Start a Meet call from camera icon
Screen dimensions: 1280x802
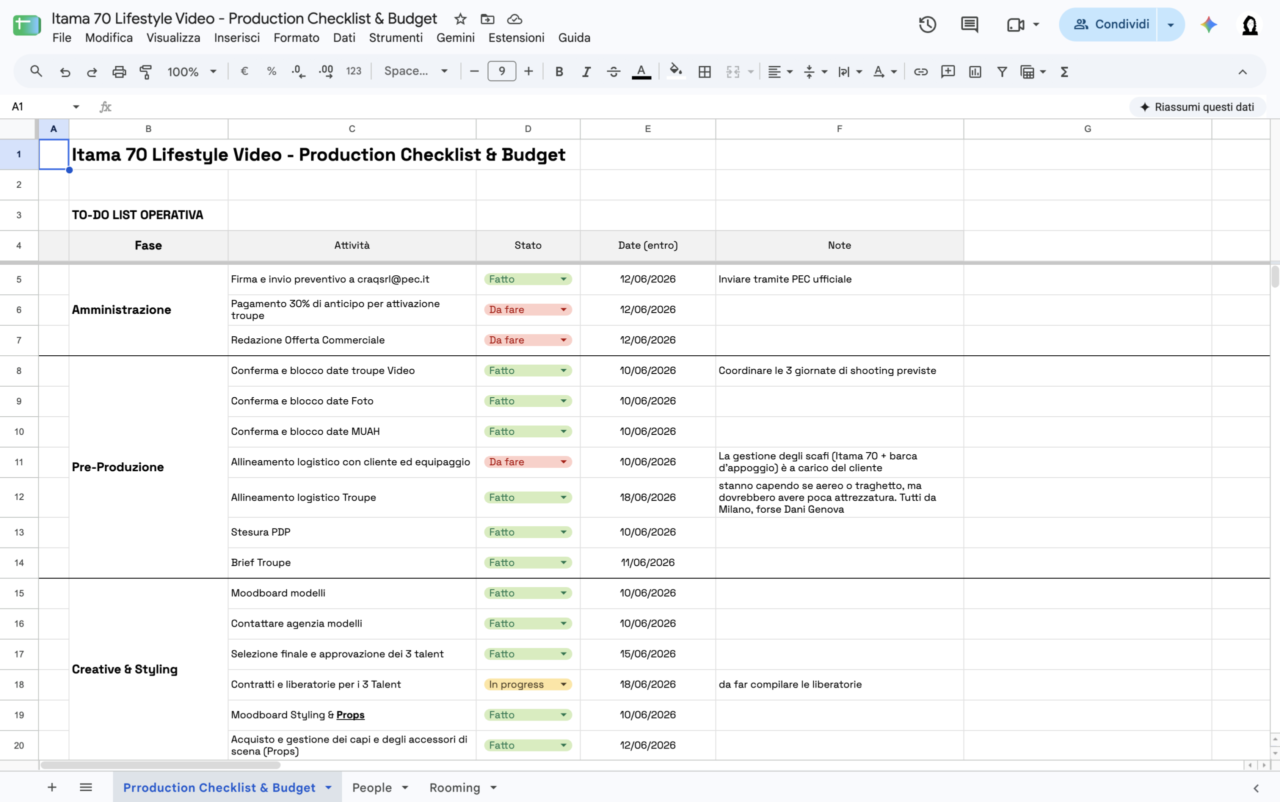1014,24
